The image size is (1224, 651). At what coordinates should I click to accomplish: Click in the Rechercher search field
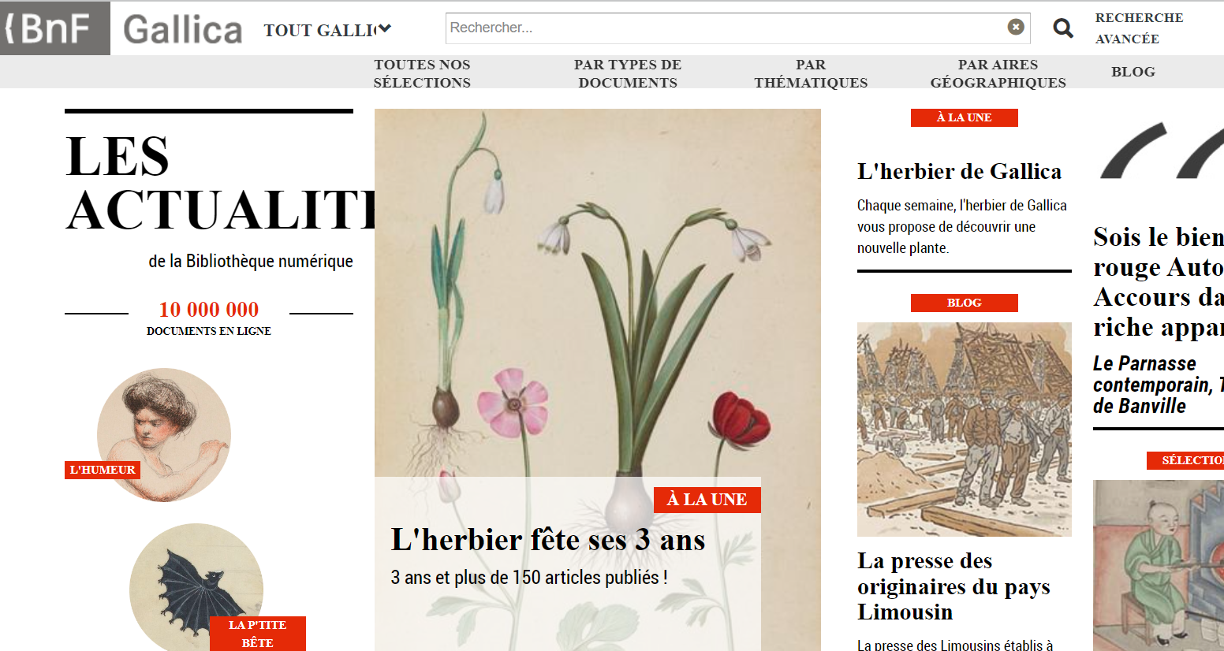click(726, 28)
